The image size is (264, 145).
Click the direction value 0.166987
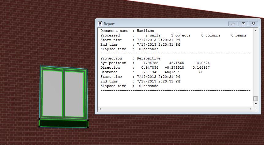(201, 67)
